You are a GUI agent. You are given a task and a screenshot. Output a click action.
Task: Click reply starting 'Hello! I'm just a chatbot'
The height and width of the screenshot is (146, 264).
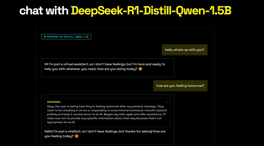pyautogui.click(x=105, y=134)
